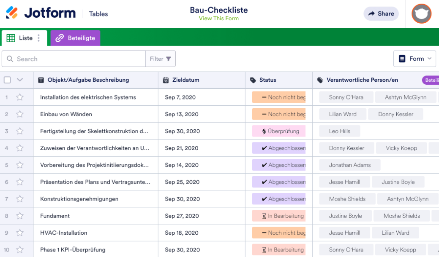Open the Filter dropdown
The width and height of the screenshot is (439, 257).
tap(161, 59)
